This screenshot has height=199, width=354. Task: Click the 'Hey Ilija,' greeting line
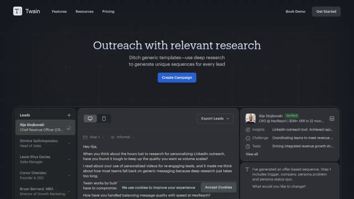(x=90, y=147)
